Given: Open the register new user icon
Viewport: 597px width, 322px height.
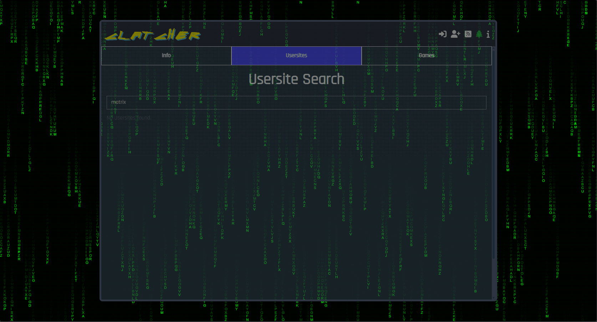Looking at the screenshot, I should 455,34.
